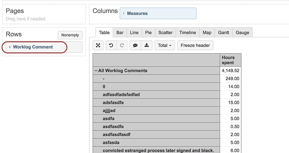Click the 6.00 hours cell
Screen dimensions: 289x153
(230, 150)
